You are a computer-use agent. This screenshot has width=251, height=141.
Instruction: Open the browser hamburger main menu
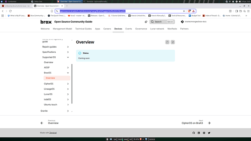(248, 11)
